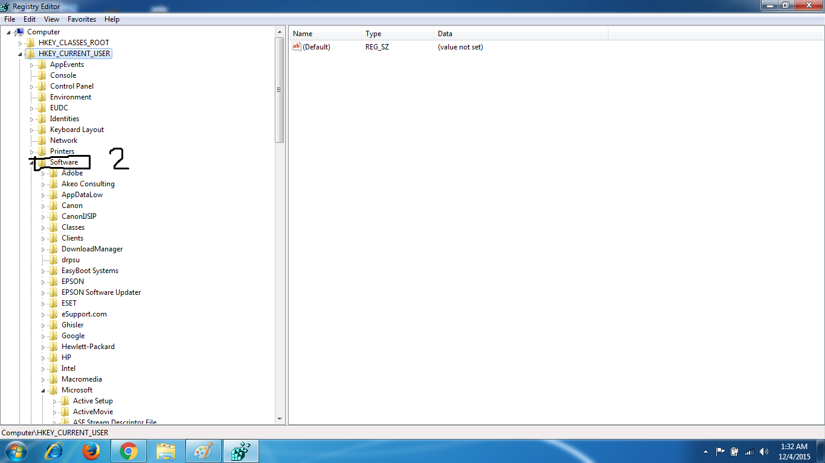The width and height of the screenshot is (825, 463).
Task: Click the tree pane scrollbar up arrow
Action: [280, 32]
